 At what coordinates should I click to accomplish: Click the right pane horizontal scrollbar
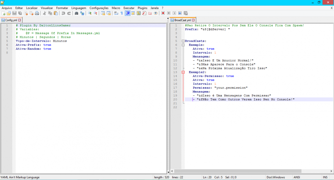[237, 171]
